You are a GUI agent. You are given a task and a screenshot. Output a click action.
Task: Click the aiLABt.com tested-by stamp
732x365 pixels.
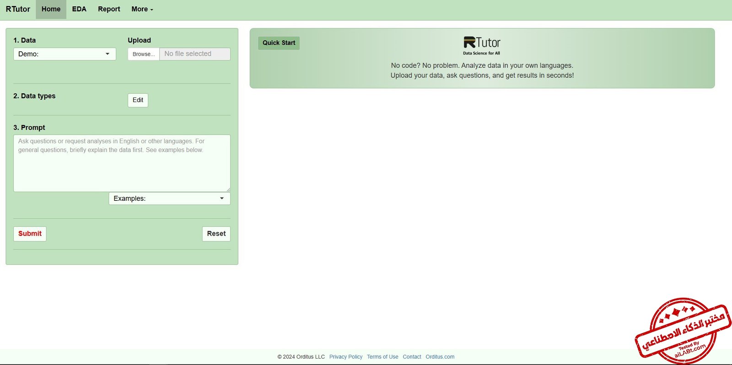pos(683,331)
